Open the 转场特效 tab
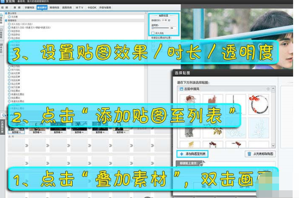Viewport: 299px width, 198px height. pyautogui.click(x=54, y=8)
